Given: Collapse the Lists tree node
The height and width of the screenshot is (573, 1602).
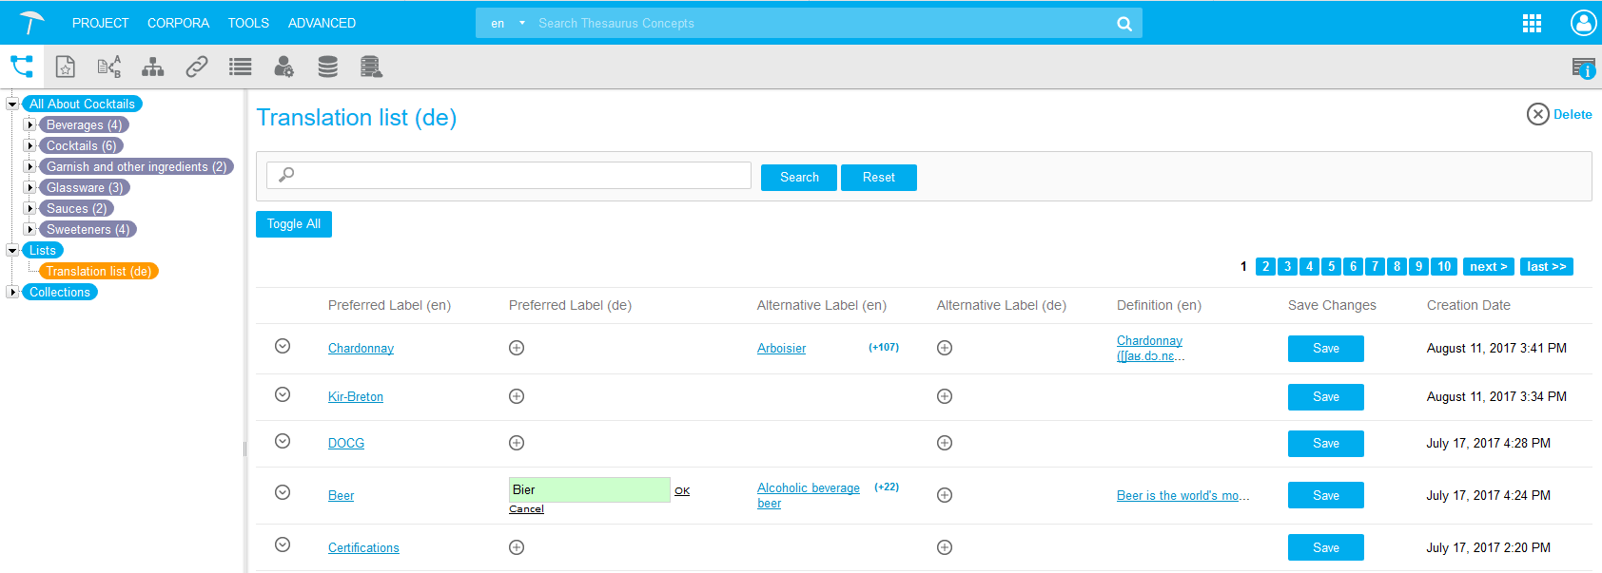Looking at the screenshot, I should (x=12, y=250).
